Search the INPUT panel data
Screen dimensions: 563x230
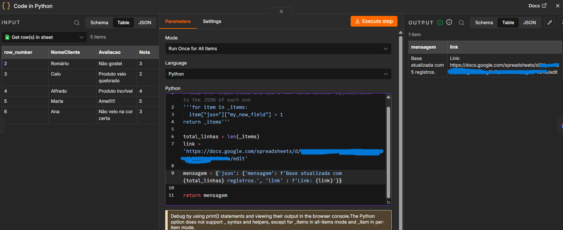tap(77, 23)
